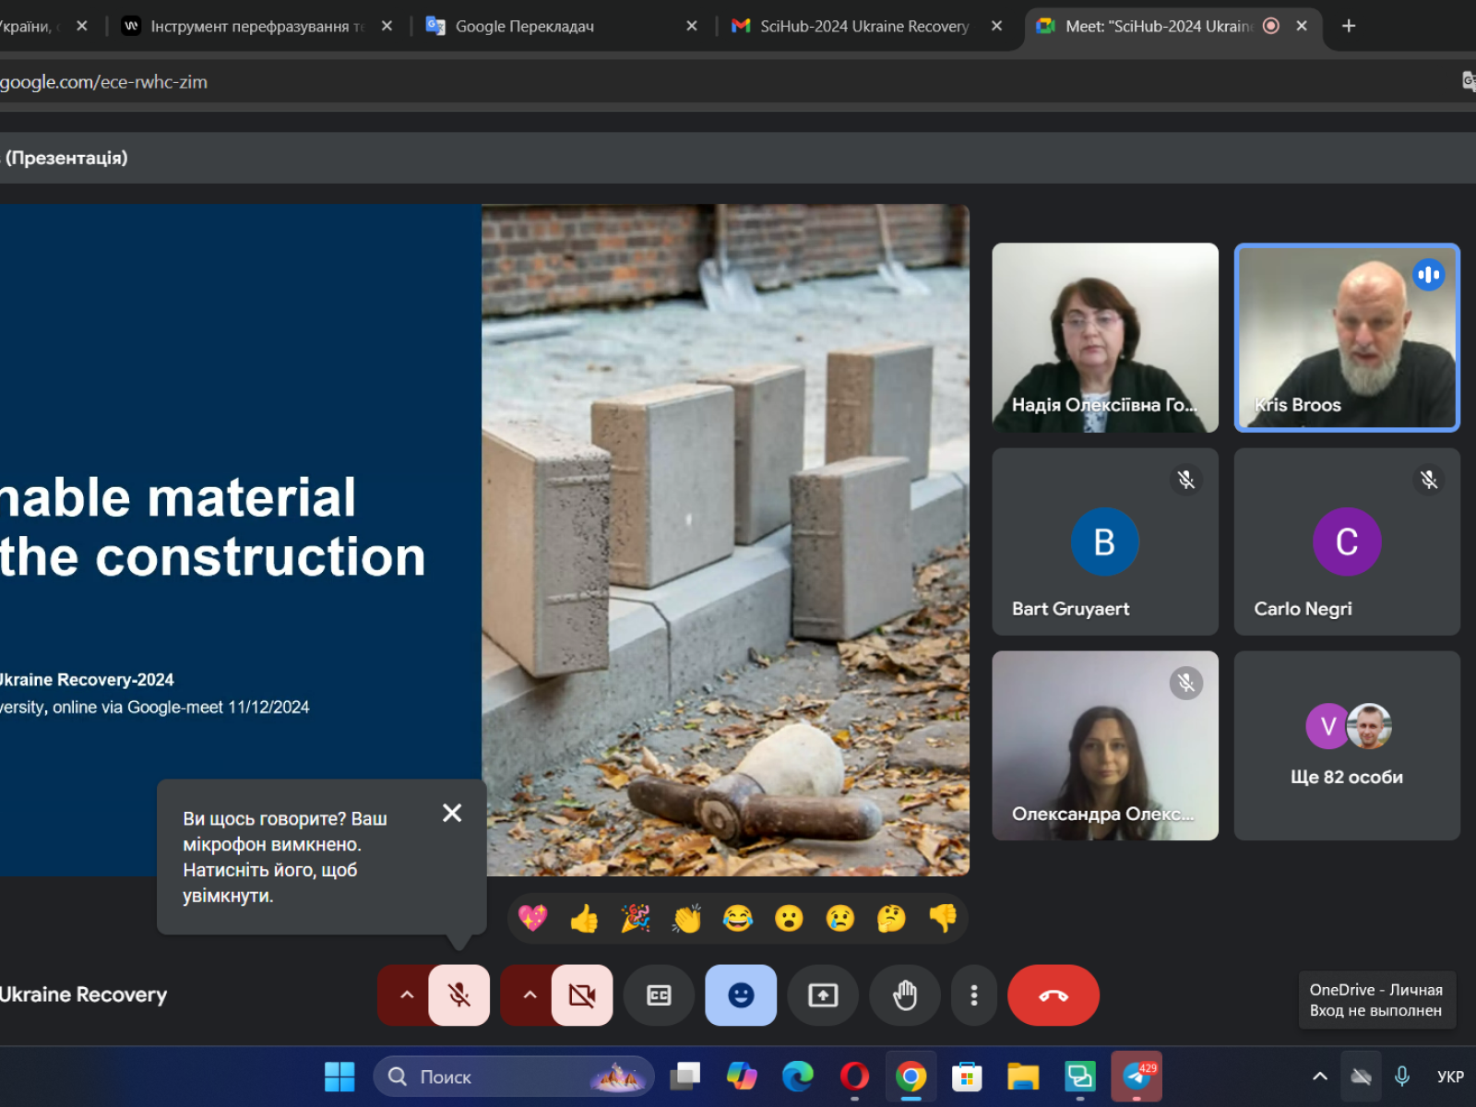The width and height of the screenshot is (1476, 1107).
Task: Switch to the Google Перекладач tab
Action: (x=563, y=26)
